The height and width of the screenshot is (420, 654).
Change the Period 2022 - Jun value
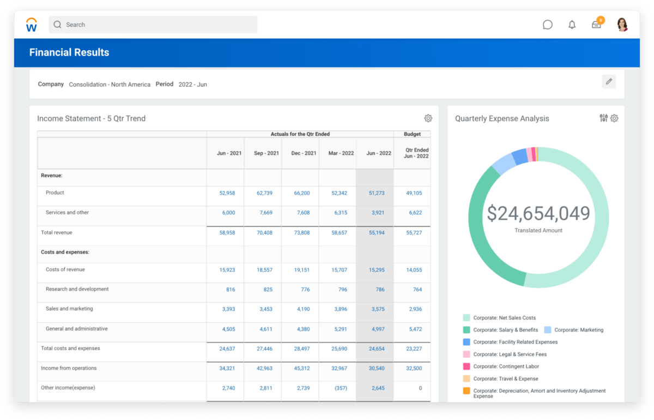(x=193, y=85)
